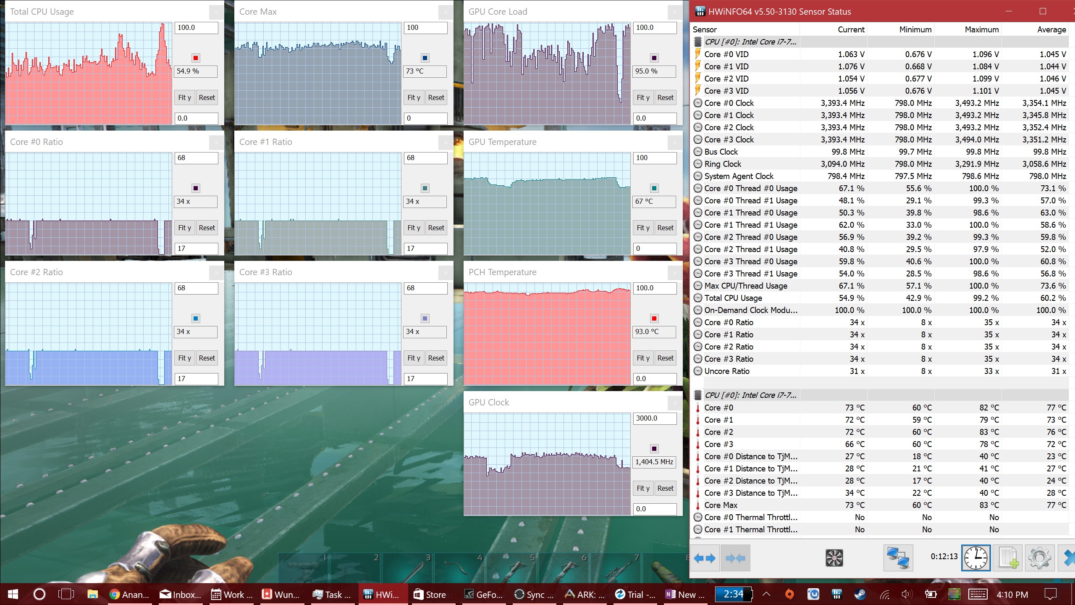Open Cortana search circle
The height and width of the screenshot is (605, 1075).
39,594
